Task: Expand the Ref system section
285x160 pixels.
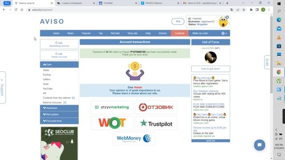Action: [59, 114]
